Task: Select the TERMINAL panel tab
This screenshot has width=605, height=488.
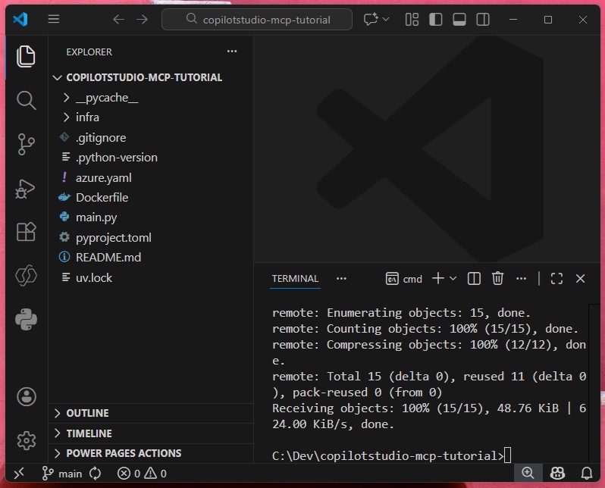Action: [x=295, y=278]
